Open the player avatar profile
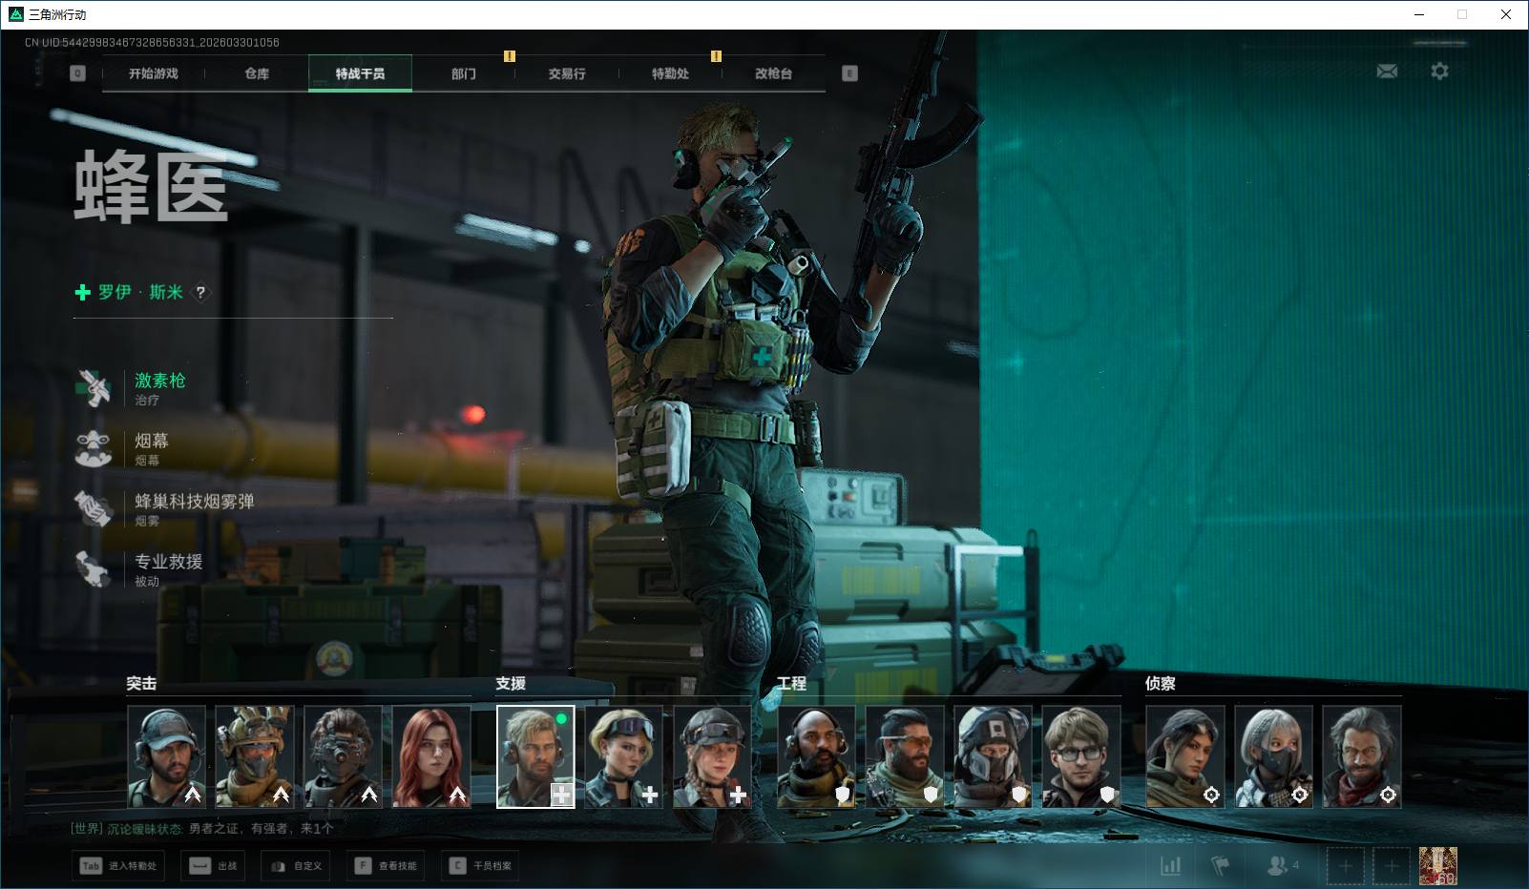Viewport: 1529px width, 889px height. [1438, 866]
